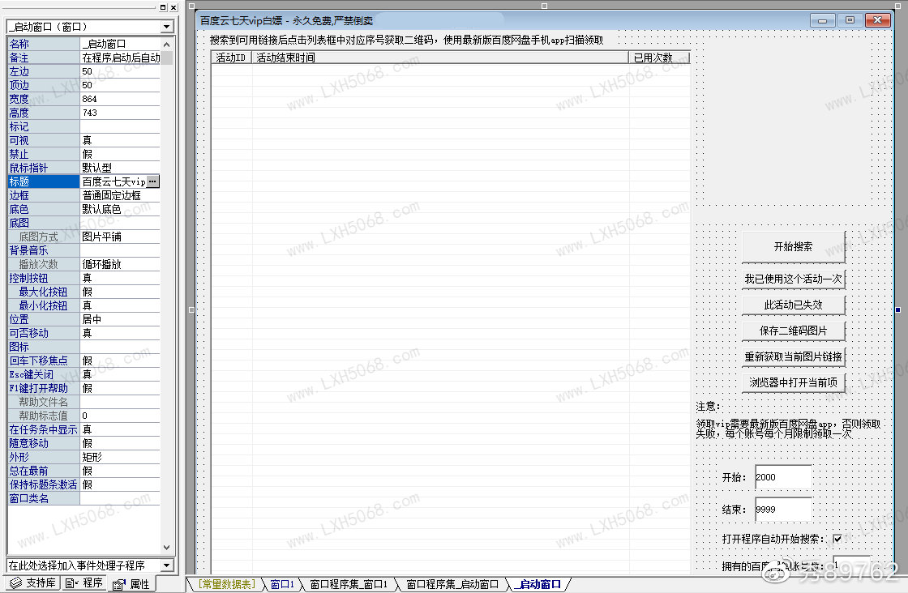The image size is (908, 593).
Task: Select the 已用次数 column header
Action: pos(659,58)
